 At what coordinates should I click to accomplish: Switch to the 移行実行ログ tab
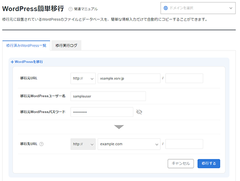pyautogui.click(x=66, y=46)
